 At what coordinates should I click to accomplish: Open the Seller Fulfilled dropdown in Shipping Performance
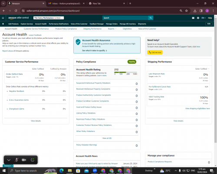tap(202, 69)
